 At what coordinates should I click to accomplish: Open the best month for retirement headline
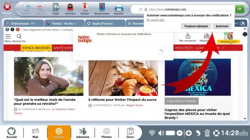click(45, 102)
